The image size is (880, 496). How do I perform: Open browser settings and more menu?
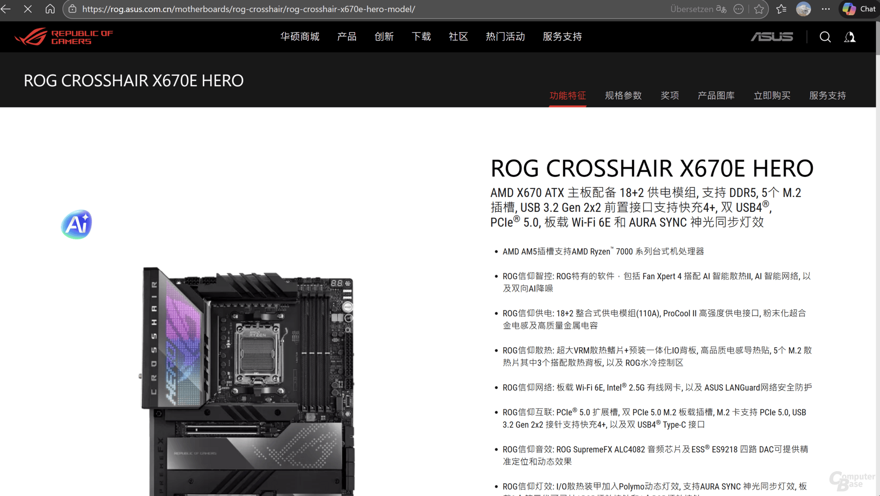pyautogui.click(x=826, y=9)
